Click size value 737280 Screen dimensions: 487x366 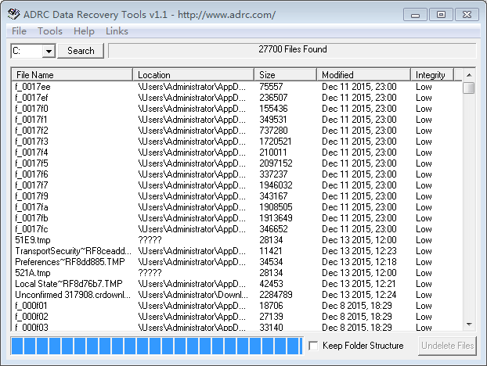pyautogui.click(x=273, y=131)
